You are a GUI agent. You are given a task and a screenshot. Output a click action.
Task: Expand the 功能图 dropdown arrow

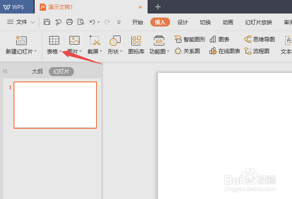(168, 51)
